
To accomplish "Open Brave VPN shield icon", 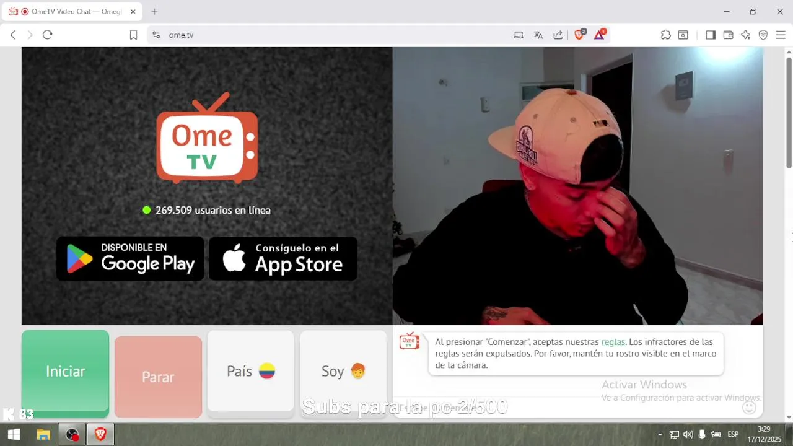I will point(763,35).
